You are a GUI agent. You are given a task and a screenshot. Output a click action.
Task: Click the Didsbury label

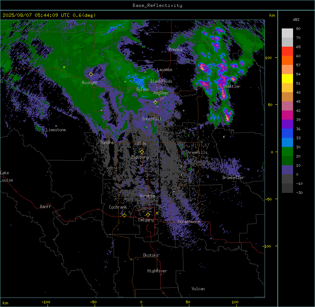[x=140, y=157]
